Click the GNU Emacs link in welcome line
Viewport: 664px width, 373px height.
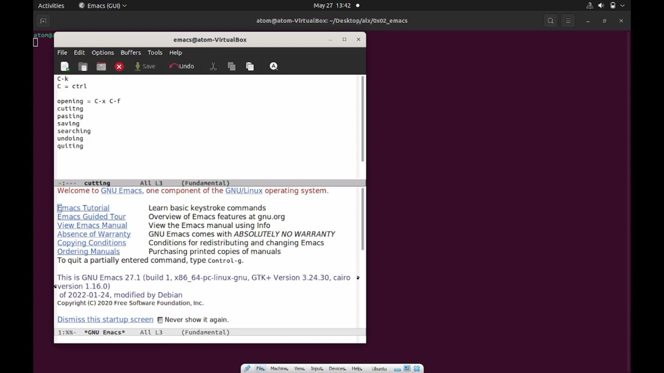click(121, 191)
